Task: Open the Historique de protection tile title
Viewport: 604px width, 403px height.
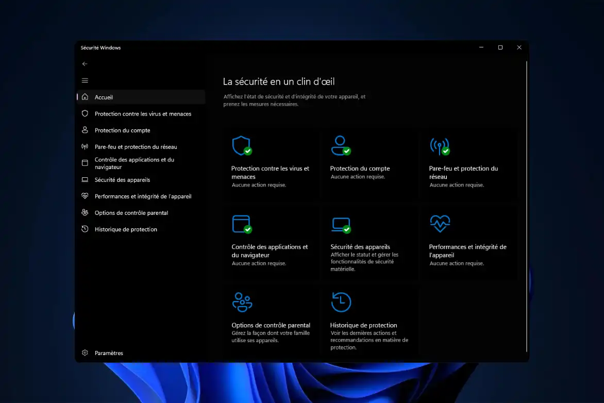Action: tap(363, 325)
